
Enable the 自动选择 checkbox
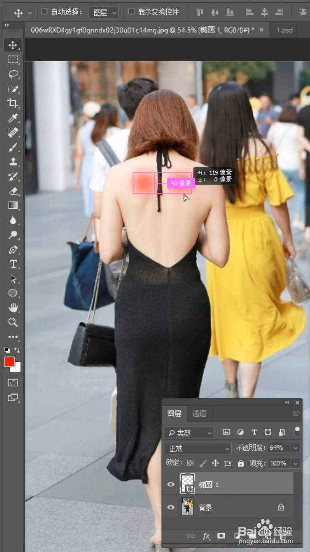44,12
